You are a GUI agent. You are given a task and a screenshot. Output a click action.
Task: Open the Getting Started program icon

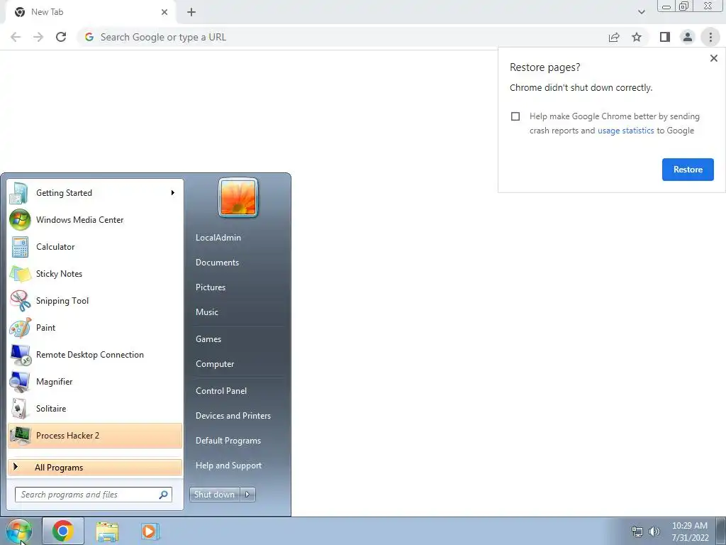coord(19,193)
